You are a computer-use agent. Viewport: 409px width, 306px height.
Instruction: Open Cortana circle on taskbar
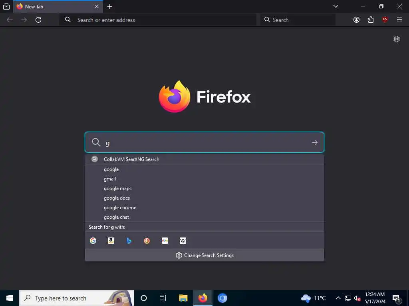(144, 298)
